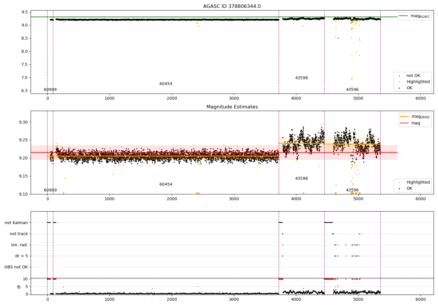Click OBSID label 43598 in Magnitude Estimates plot
The image size is (438, 306).
(301, 179)
